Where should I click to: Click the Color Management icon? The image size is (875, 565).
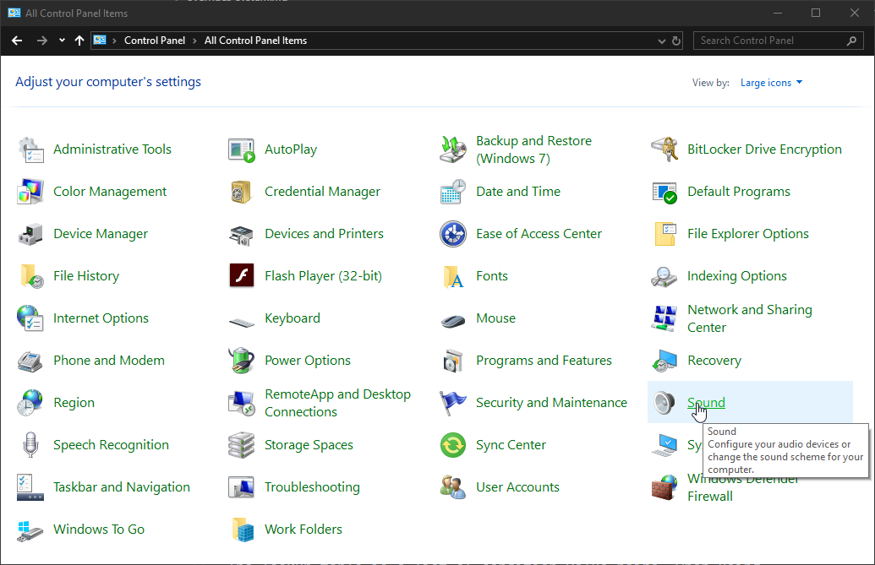coord(30,192)
